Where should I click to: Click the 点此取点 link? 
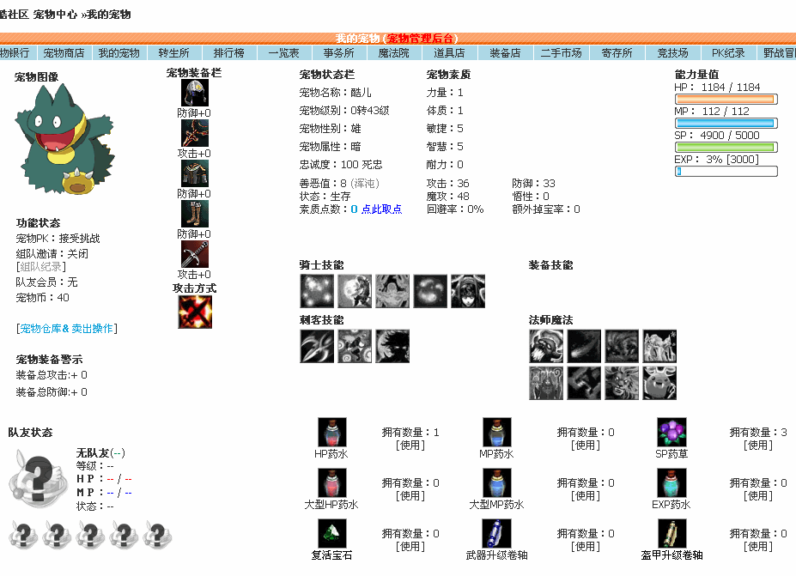pyautogui.click(x=382, y=209)
